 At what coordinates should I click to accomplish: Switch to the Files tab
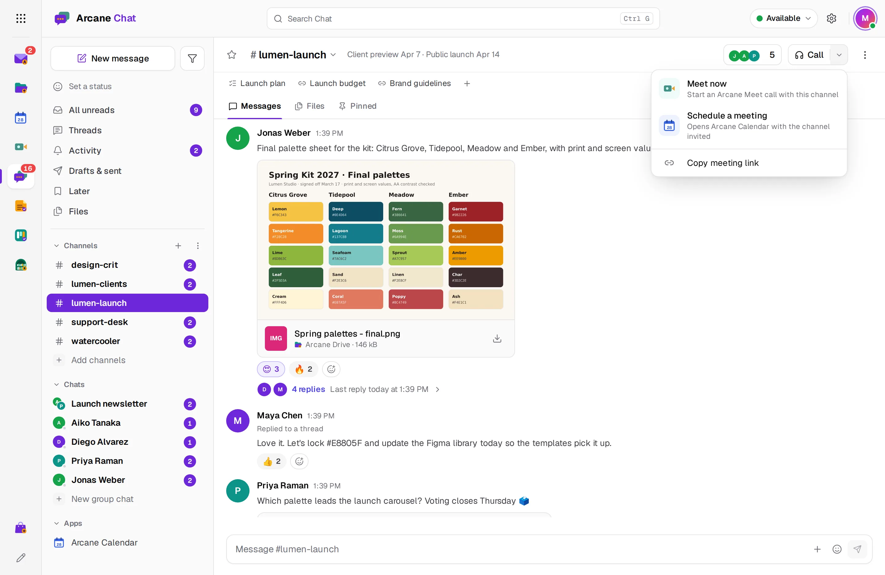[310, 106]
